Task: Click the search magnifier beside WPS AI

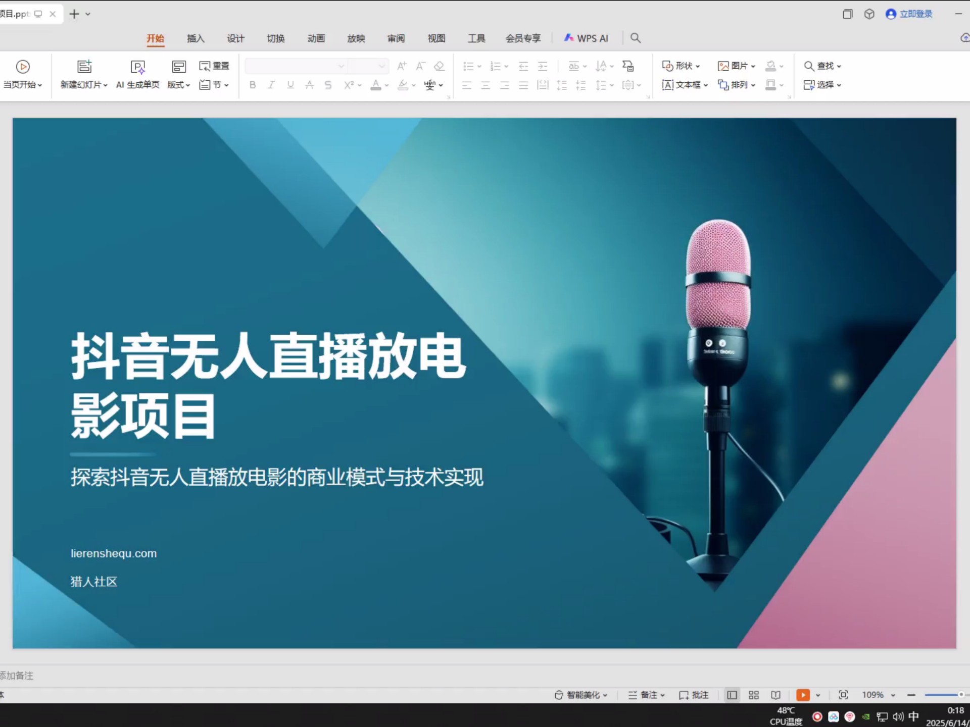Action: 636,38
